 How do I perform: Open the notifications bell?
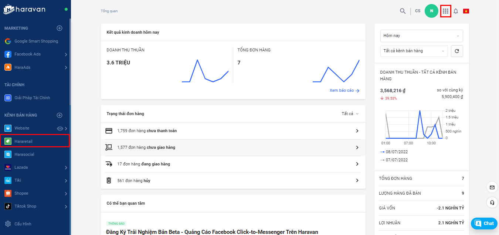coord(456,11)
